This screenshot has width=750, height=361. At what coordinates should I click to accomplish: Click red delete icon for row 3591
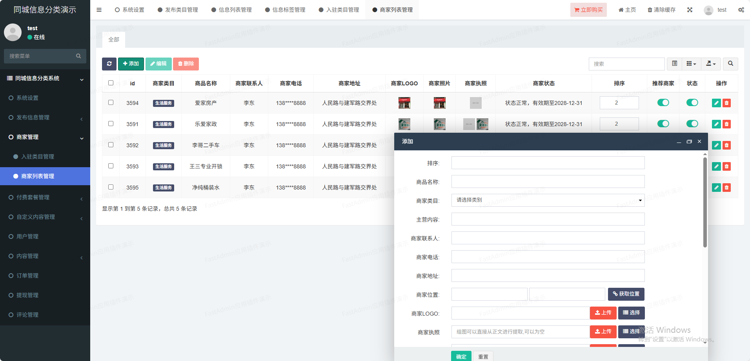(x=726, y=124)
